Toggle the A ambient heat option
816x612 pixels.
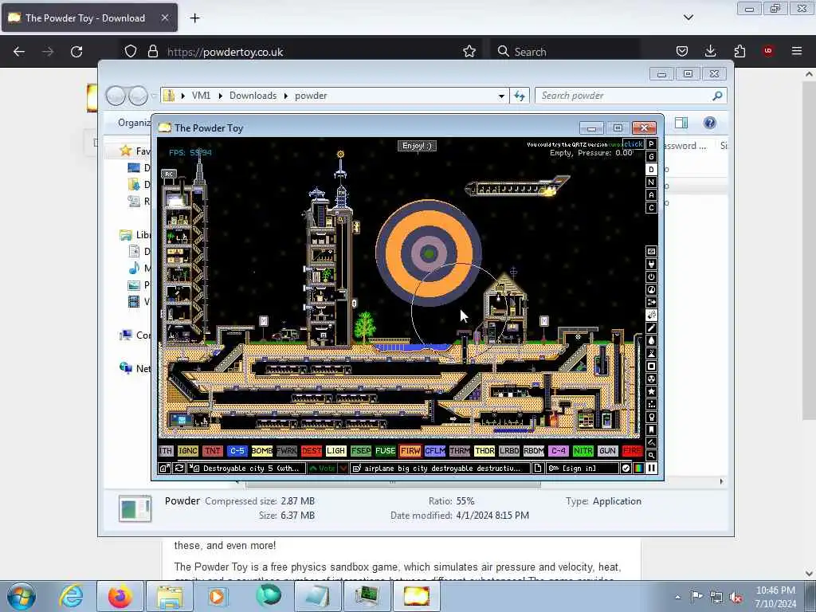tap(651, 195)
